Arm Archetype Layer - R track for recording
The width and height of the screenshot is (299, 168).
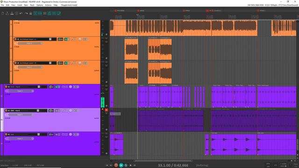pyautogui.click(x=15, y=63)
